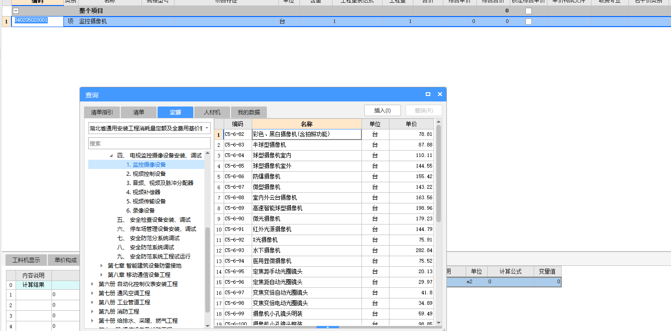
Task: Click 计算结果 cell in bottom table
Action: 34,285
